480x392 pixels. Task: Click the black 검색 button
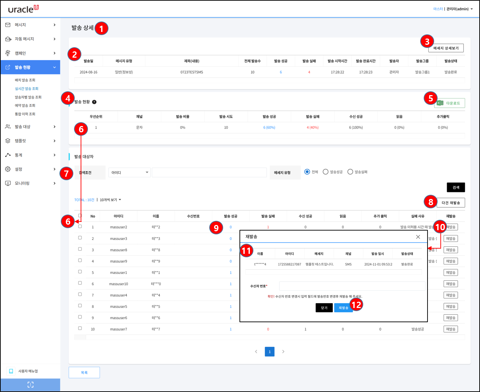point(456,187)
